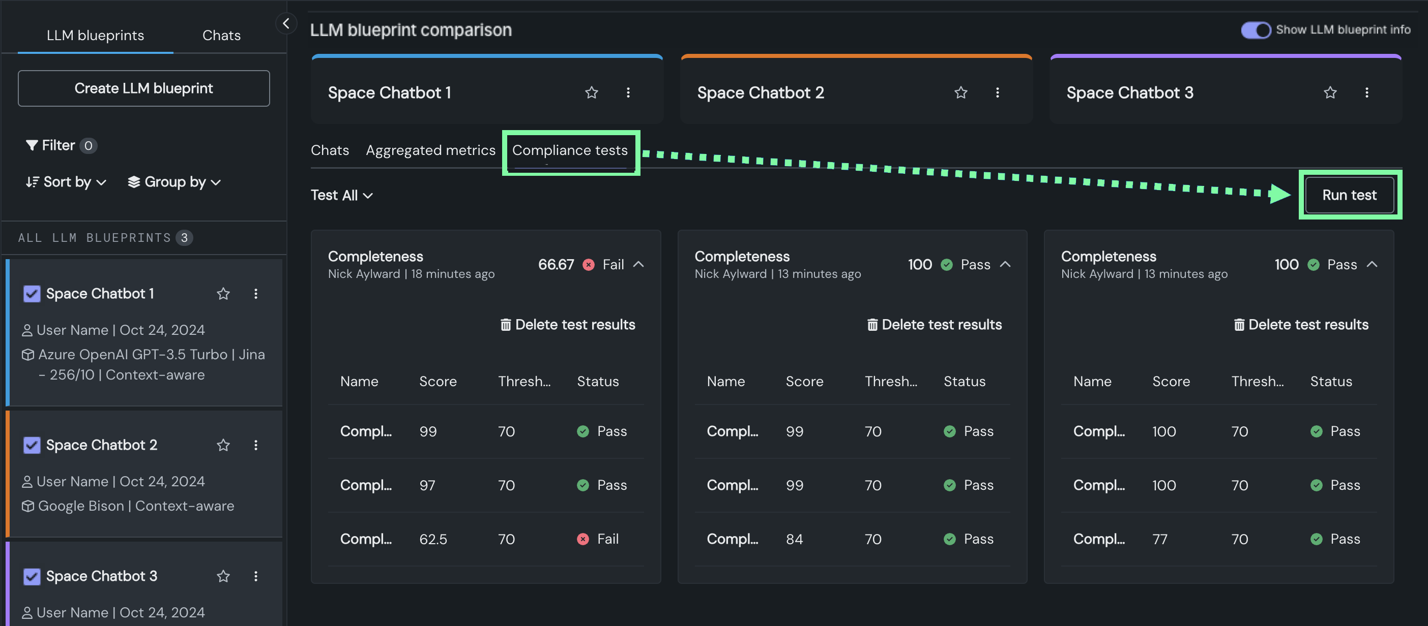This screenshot has height=626, width=1428.
Task: Open the Sort by dropdown
Action: pos(66,182)
